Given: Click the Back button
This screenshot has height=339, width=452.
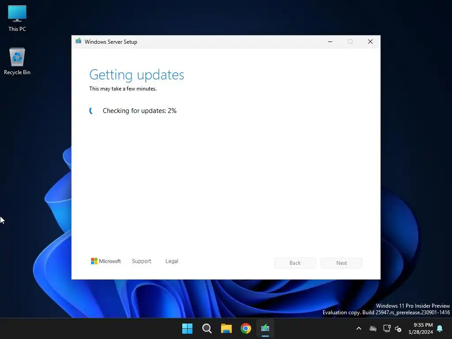Looking at the screenshot, I should [295, 263].
